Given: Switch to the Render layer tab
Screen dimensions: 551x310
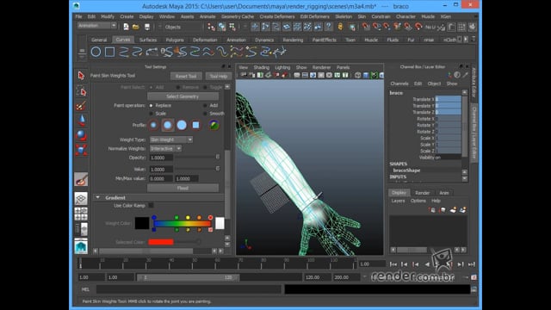Looking at the screenshot, I should pyautogui.click(x=423, y=193).
